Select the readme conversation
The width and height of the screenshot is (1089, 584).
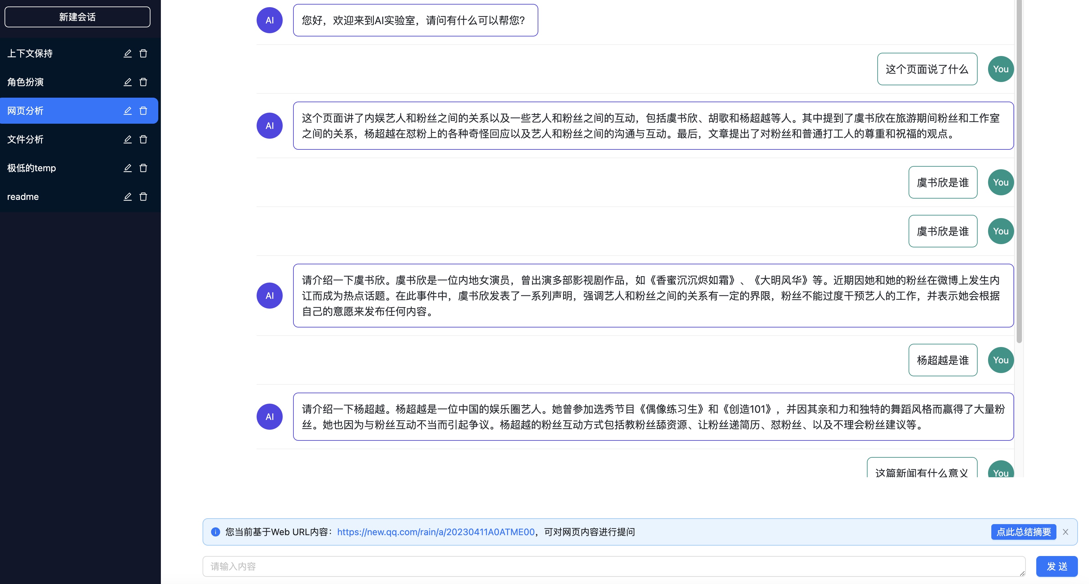[23, 197]
